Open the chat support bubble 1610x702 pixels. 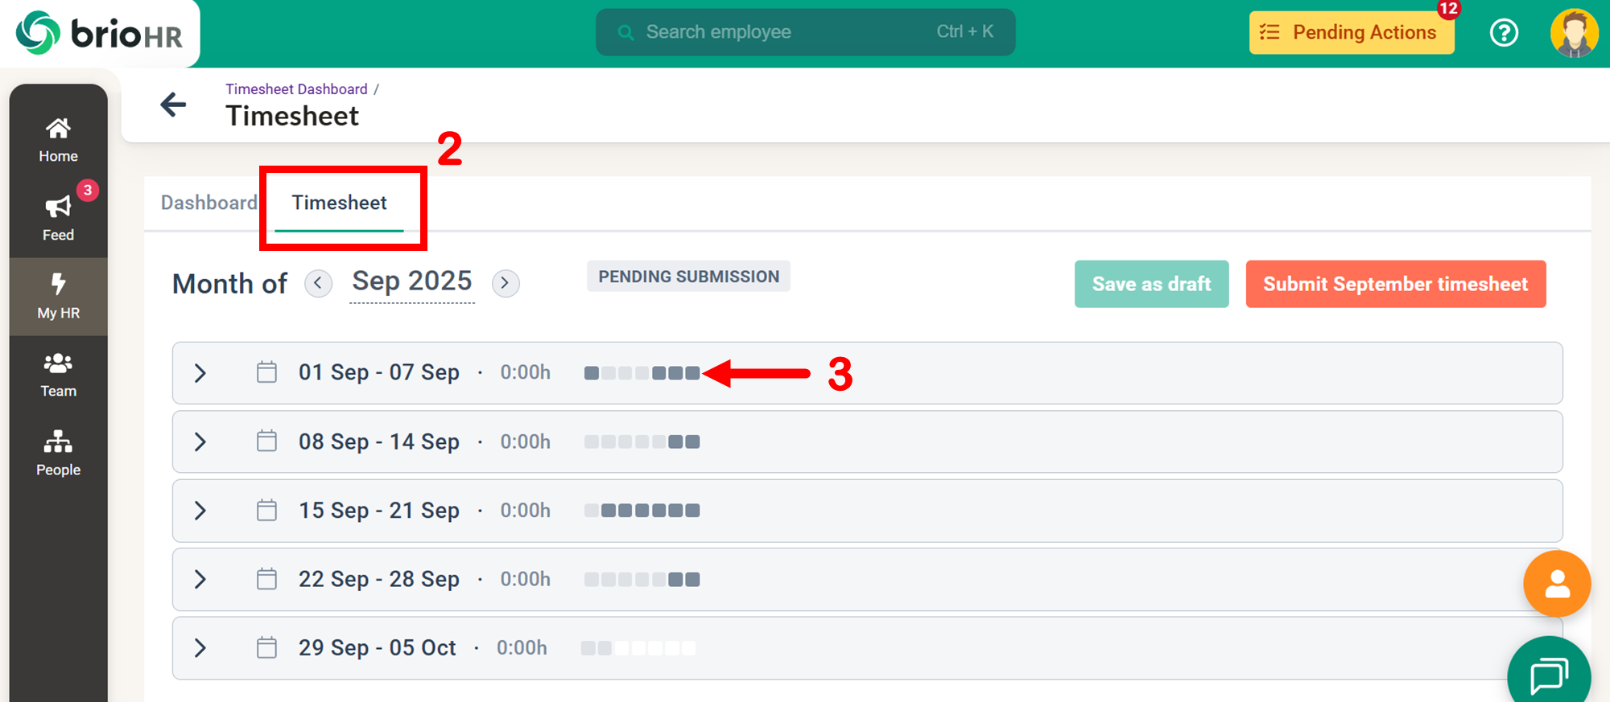click(x=1548, y=674)
